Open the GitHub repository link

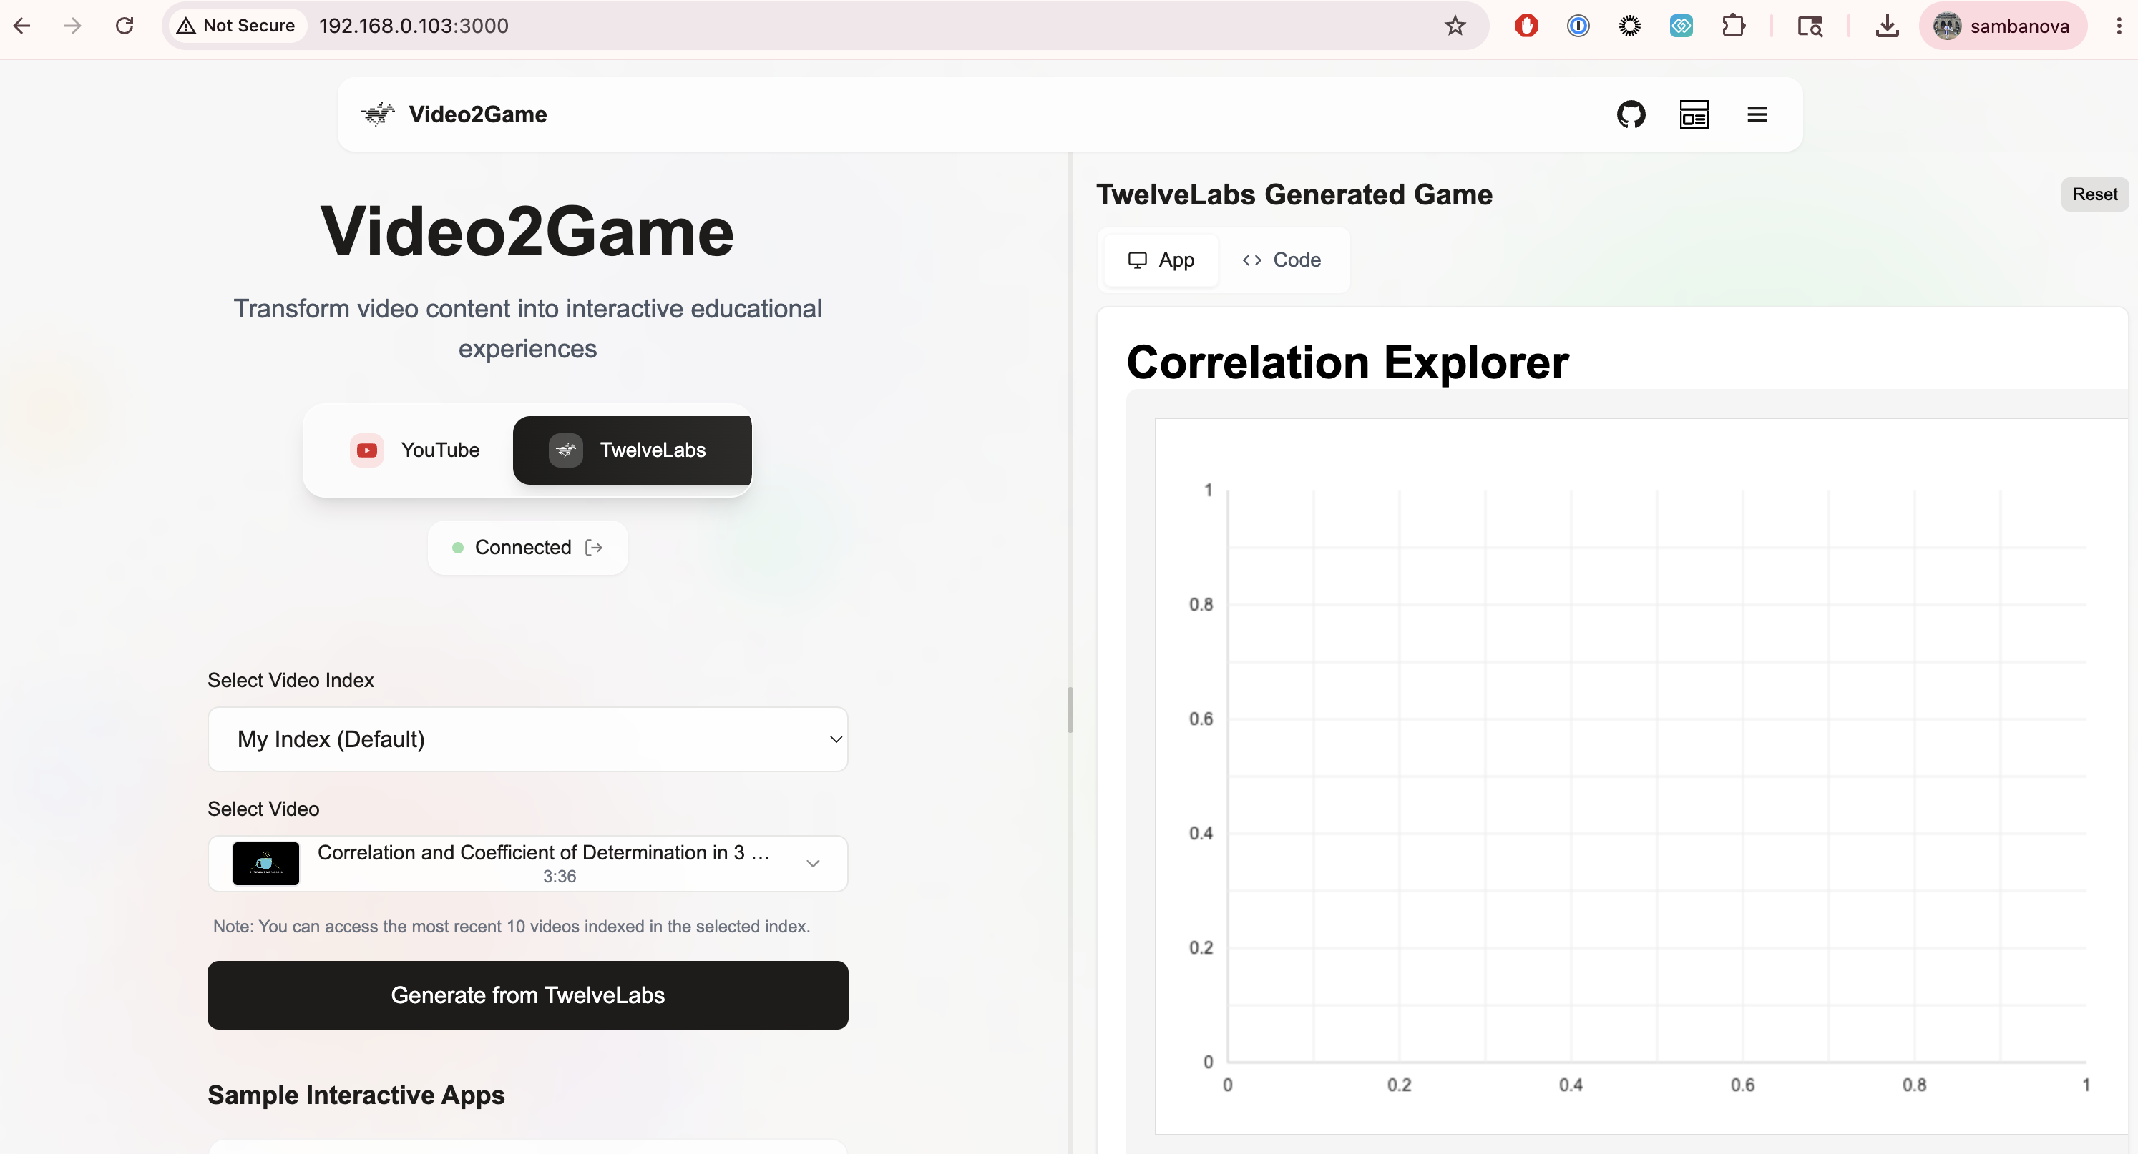pyautogui.click(x=1631, y=114)
